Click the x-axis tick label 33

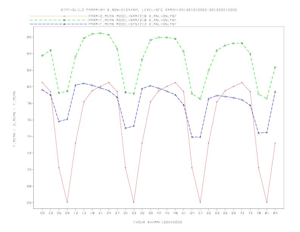click(x=134, y=213)
